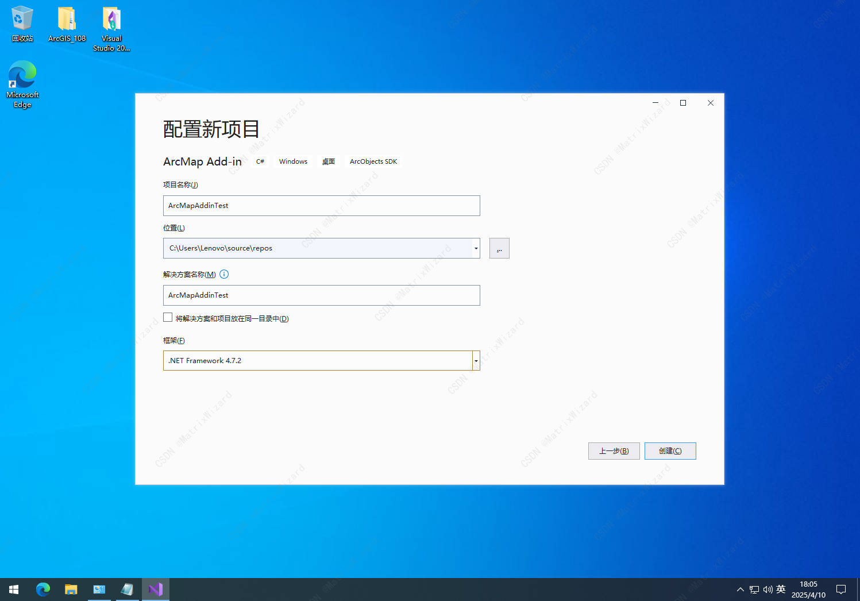The height and width of the screenshot is (601, 860).
Task: Click the 框架(F) label
Action: (x=174, y=340)
